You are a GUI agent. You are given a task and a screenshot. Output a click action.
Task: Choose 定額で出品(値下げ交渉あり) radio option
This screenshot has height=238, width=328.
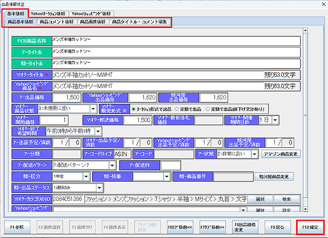pos(208,109)
